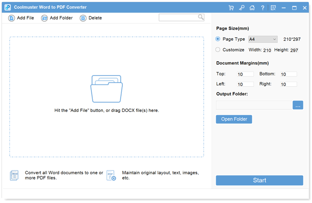Click the PDF layout feature icon

click(111, 175)
